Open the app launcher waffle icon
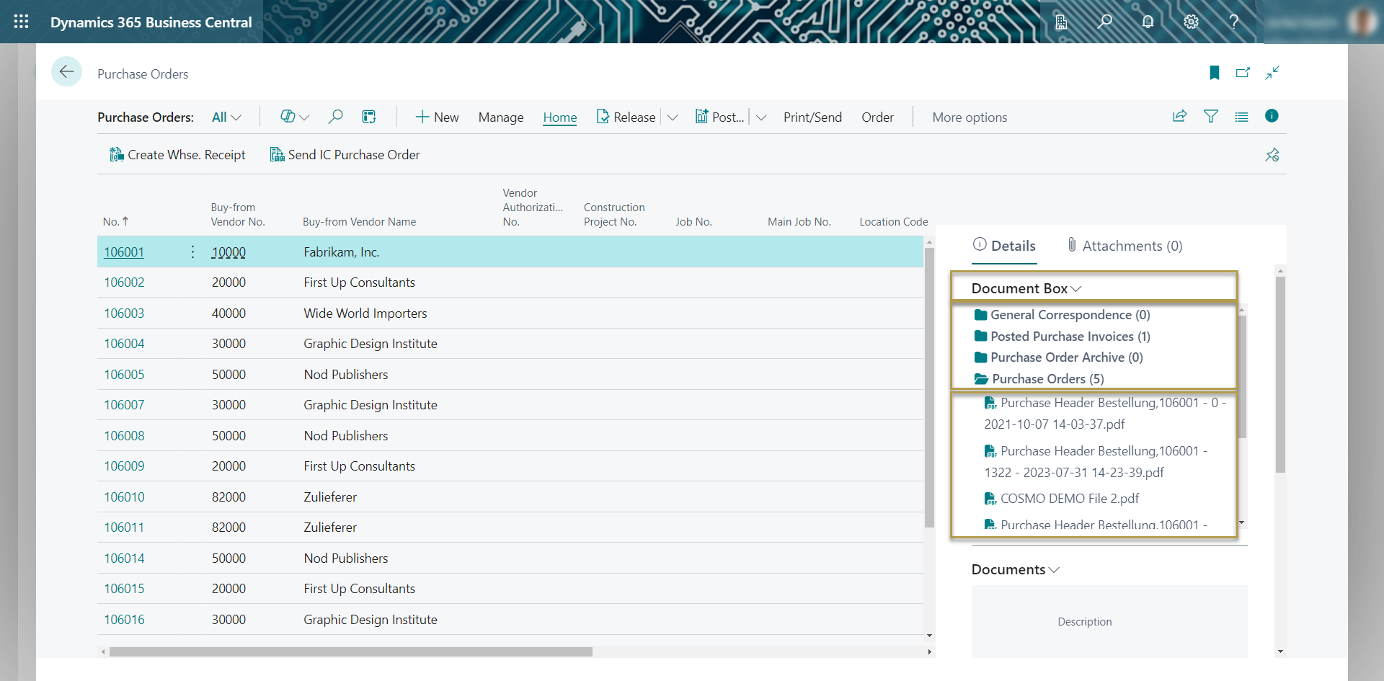The width and height of the screenshot is (1384, 681). pyautogui.click(x=21, y=22)
